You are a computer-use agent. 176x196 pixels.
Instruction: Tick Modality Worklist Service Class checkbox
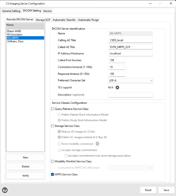[x=52, y=161]
